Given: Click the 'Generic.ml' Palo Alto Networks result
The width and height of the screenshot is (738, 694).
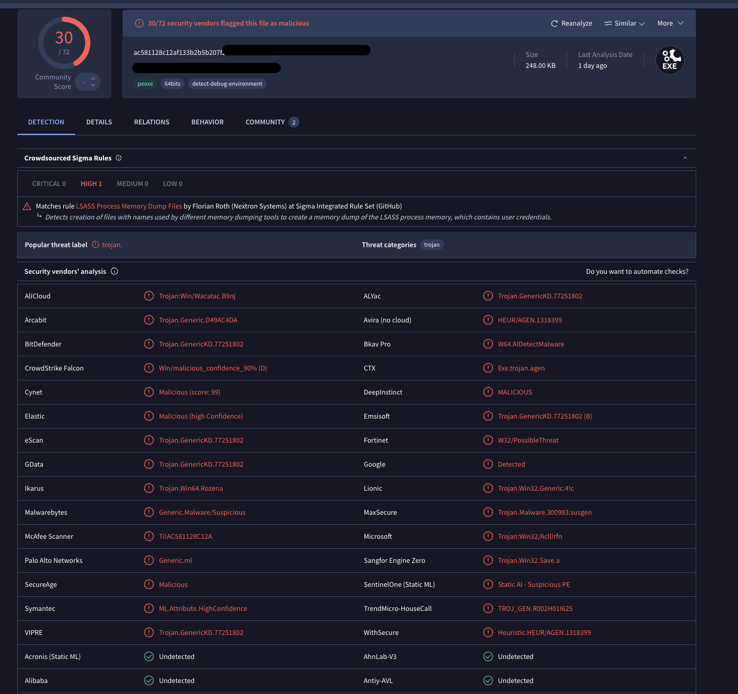Looking at the screenshot, I should pos(176,561).
